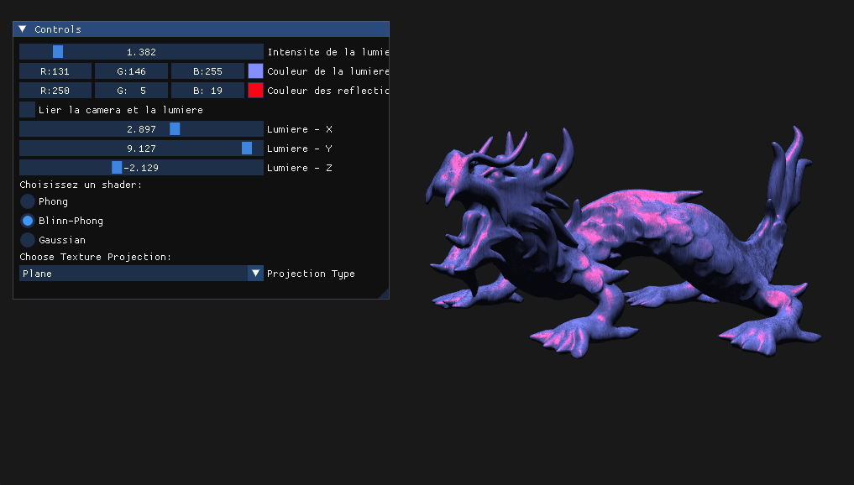Open the blue light color swatch
Viewport: 854px width, 485px height.
click(255, 71)
